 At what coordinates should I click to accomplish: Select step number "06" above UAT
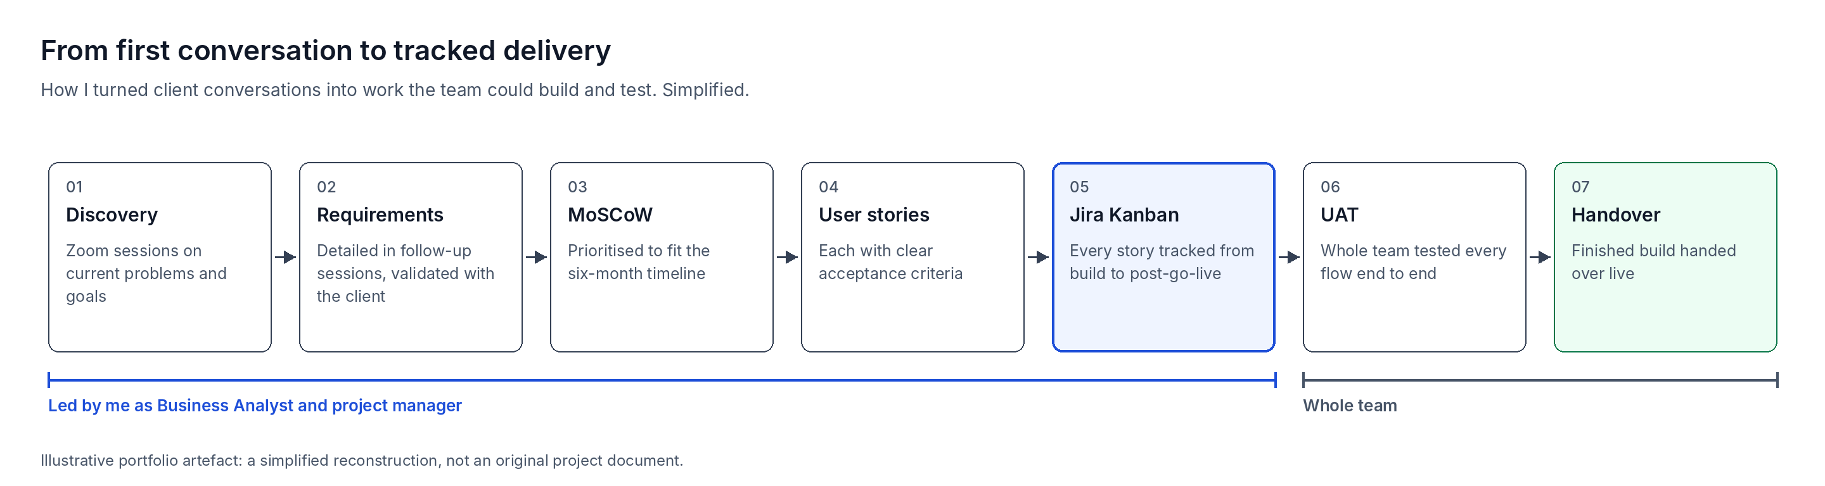click(x=1330, y=187)
